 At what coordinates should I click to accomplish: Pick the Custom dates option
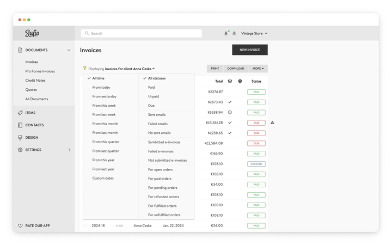click(103, 178)
